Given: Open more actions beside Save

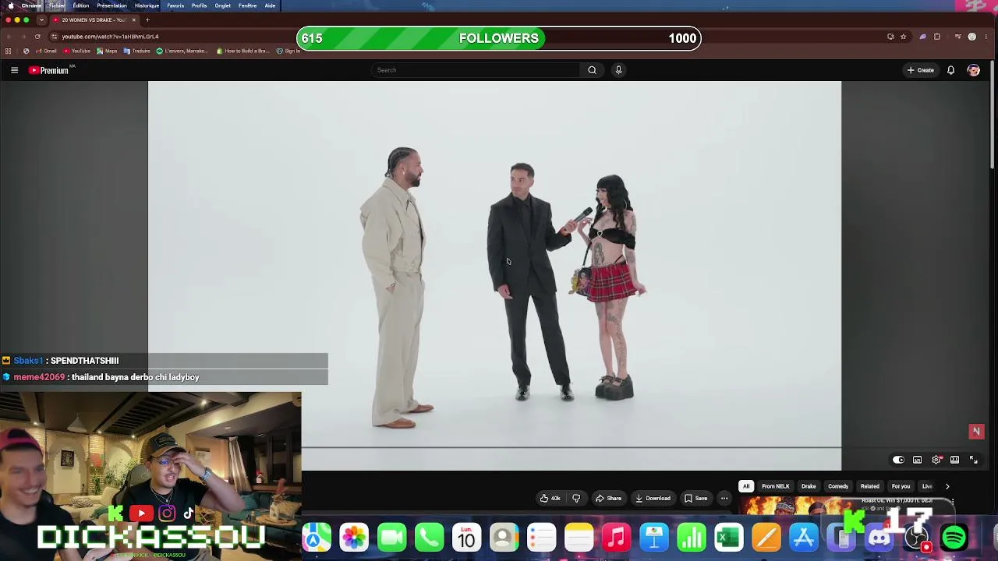Looking at the screenshot, I should pos(724,499).
